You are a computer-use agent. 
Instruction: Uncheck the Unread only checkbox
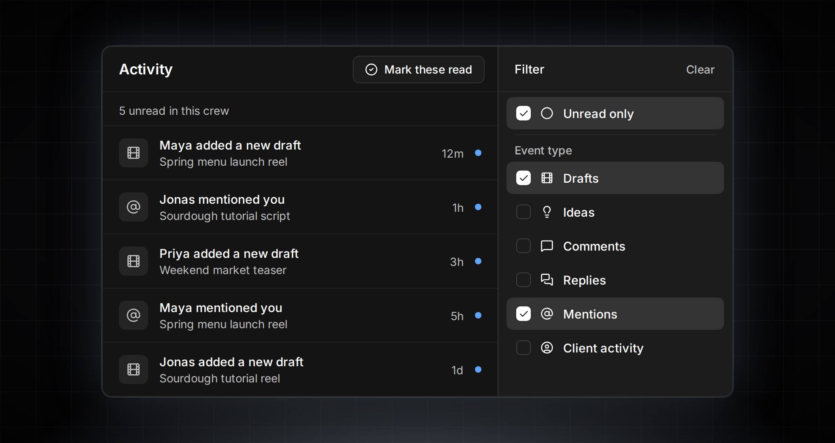tap(523, 113)
